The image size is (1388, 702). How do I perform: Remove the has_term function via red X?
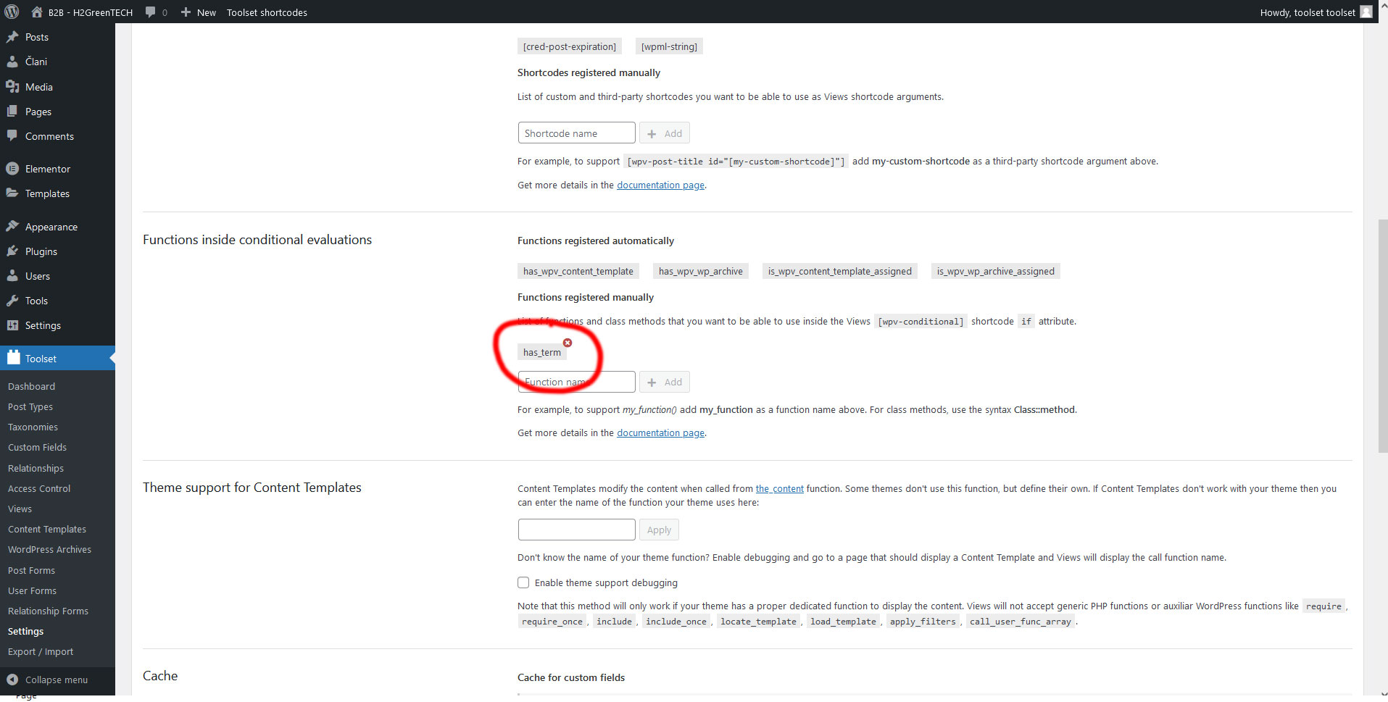pyautogui.click(x=568, y=343)
